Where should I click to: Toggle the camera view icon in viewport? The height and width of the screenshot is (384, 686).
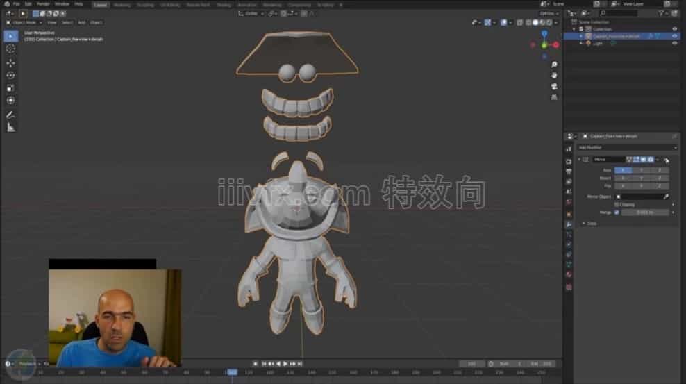pos(554,87)
